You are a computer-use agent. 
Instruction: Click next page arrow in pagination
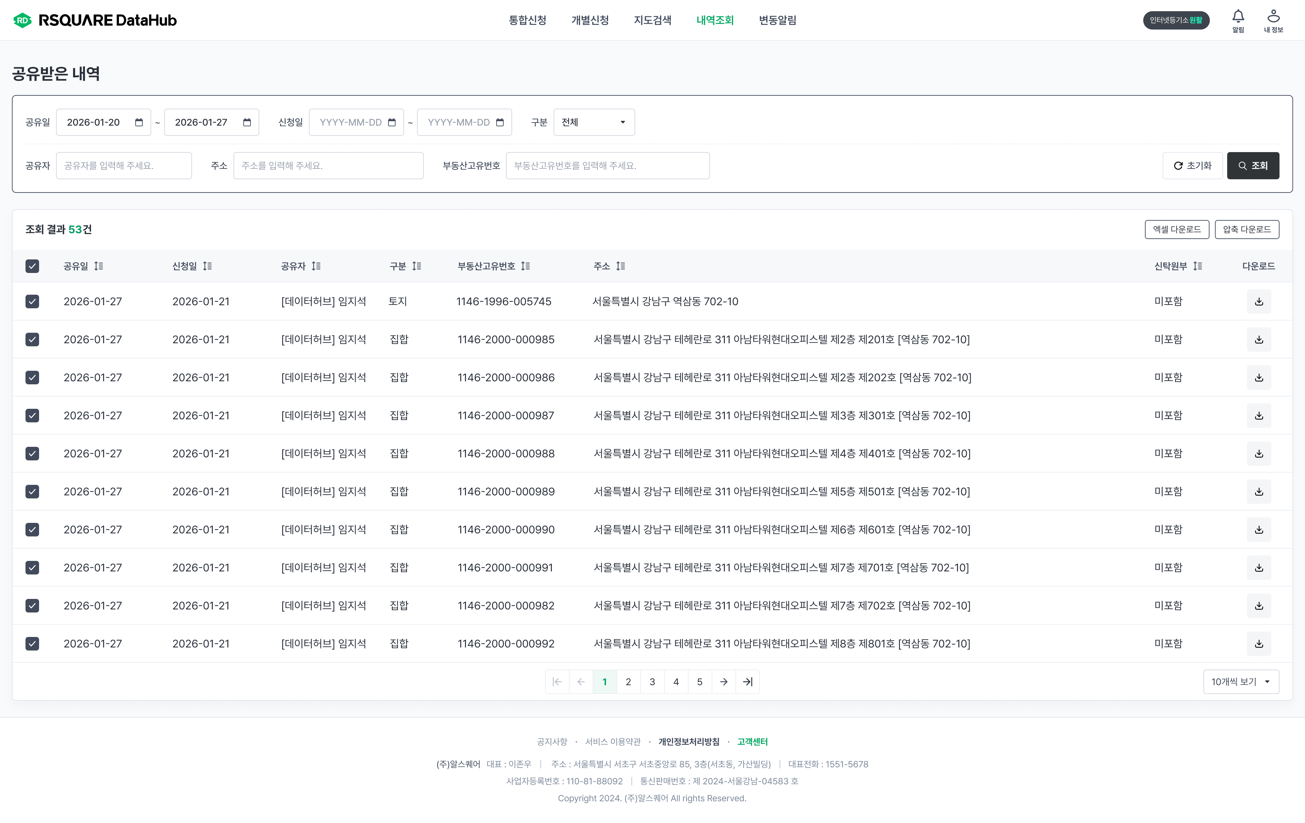click(x=724, y=682)
